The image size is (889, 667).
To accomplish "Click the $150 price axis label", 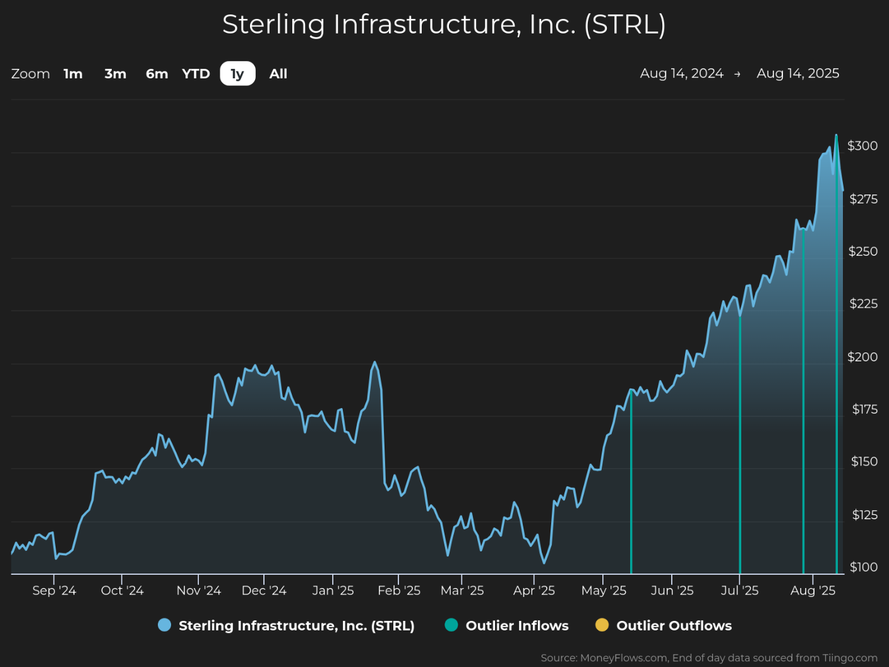I will (864, 462).
